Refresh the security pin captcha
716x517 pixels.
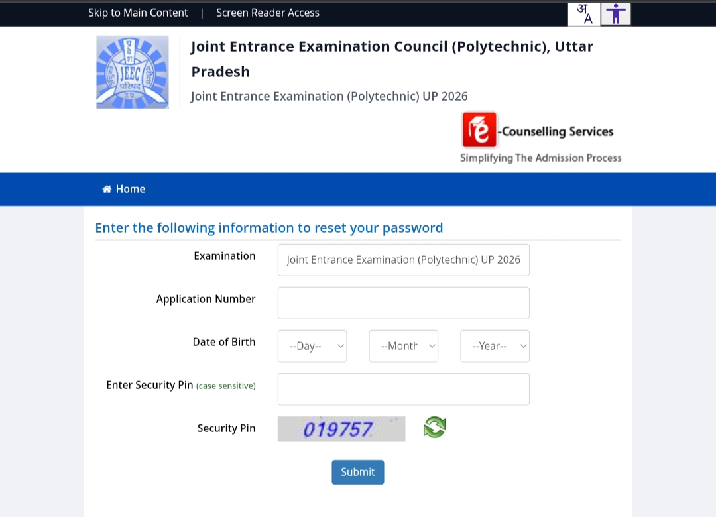[x=435, y=428]
